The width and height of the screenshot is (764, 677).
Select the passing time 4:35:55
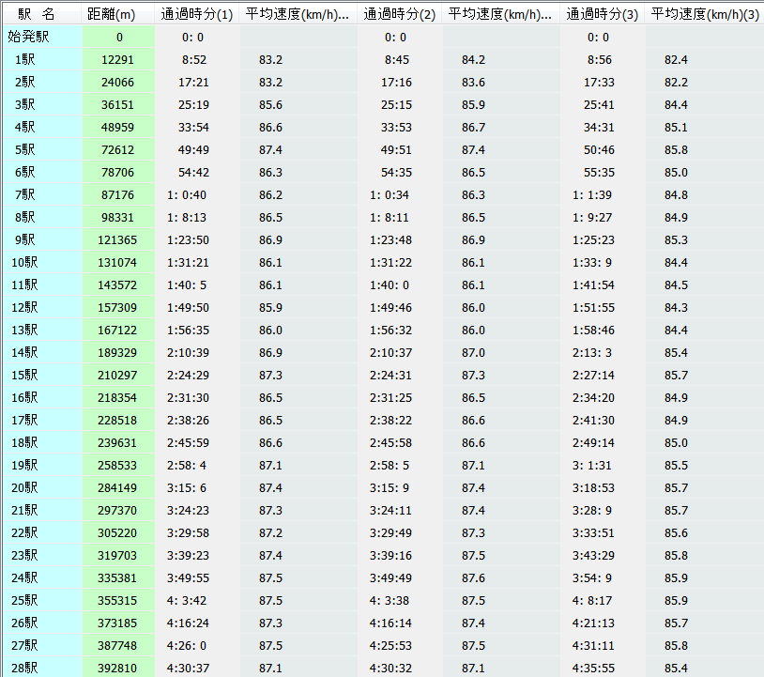point(593,668)
